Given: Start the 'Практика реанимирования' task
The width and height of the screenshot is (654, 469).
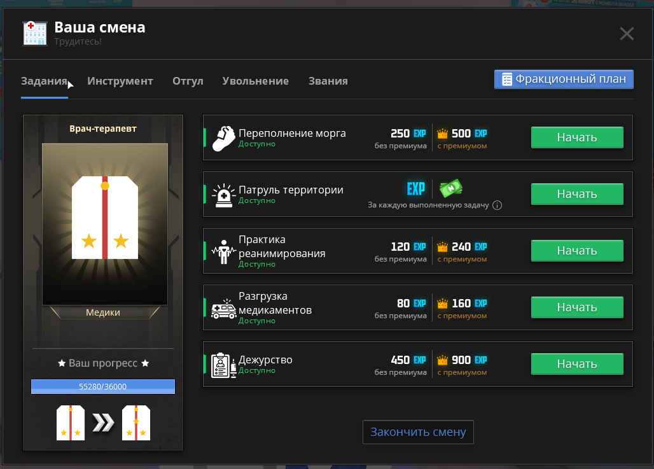Looking at the screenshot, I should [577, 251].
